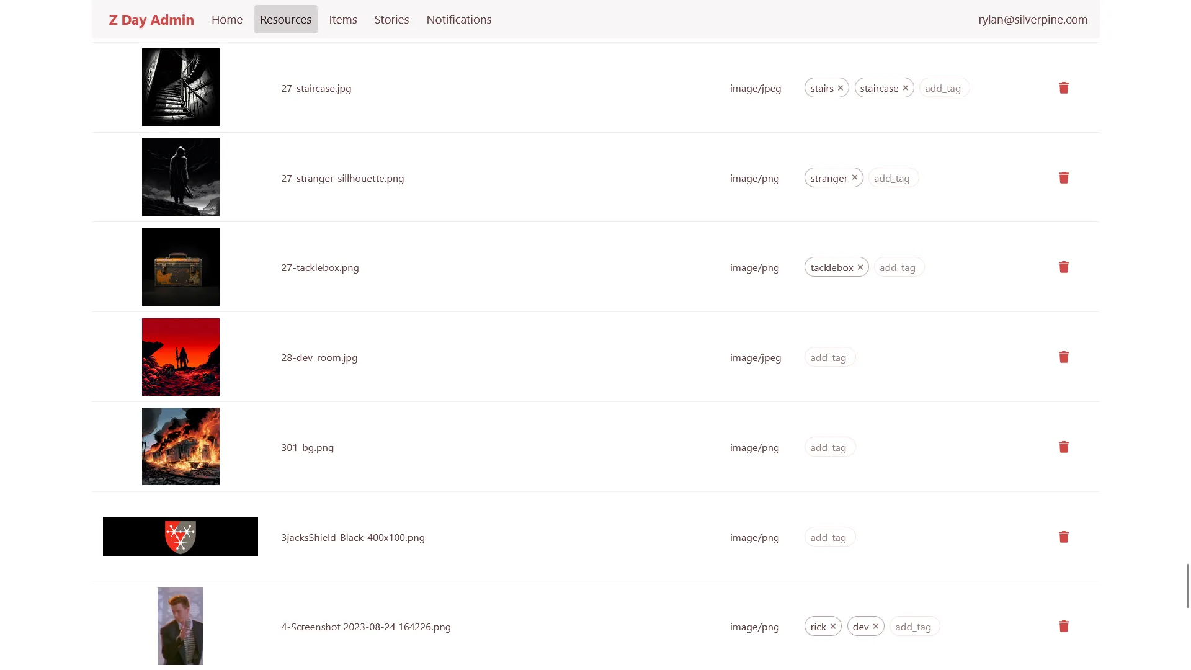Select the filename 301_bg.png

point(308,447)
